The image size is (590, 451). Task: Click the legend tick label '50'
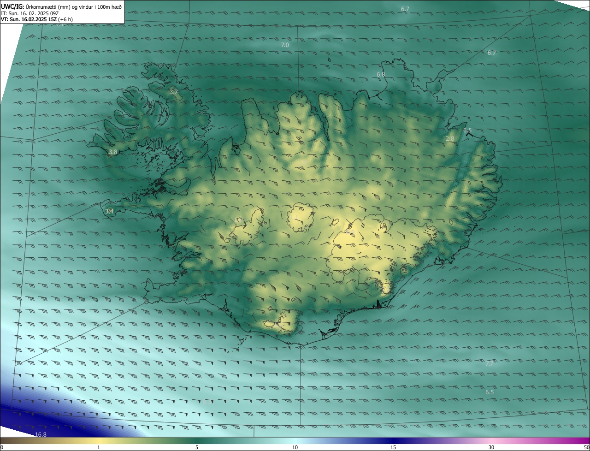click(586, 447)
